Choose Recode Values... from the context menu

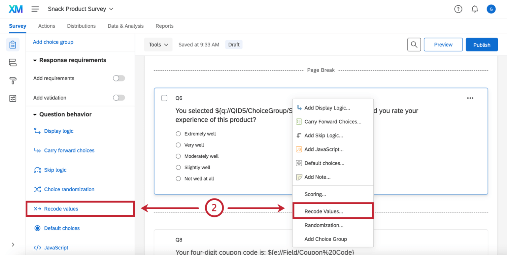point(333,211)
